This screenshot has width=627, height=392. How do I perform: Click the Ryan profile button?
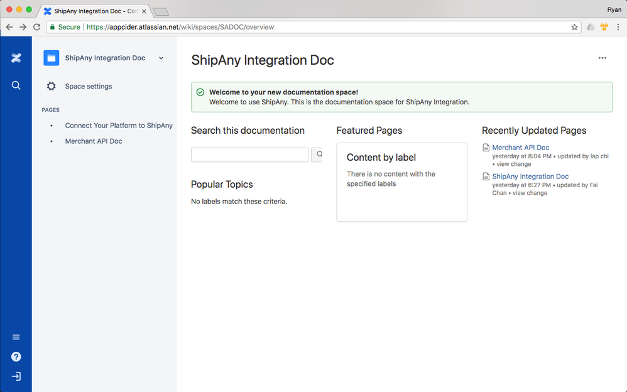614,9
